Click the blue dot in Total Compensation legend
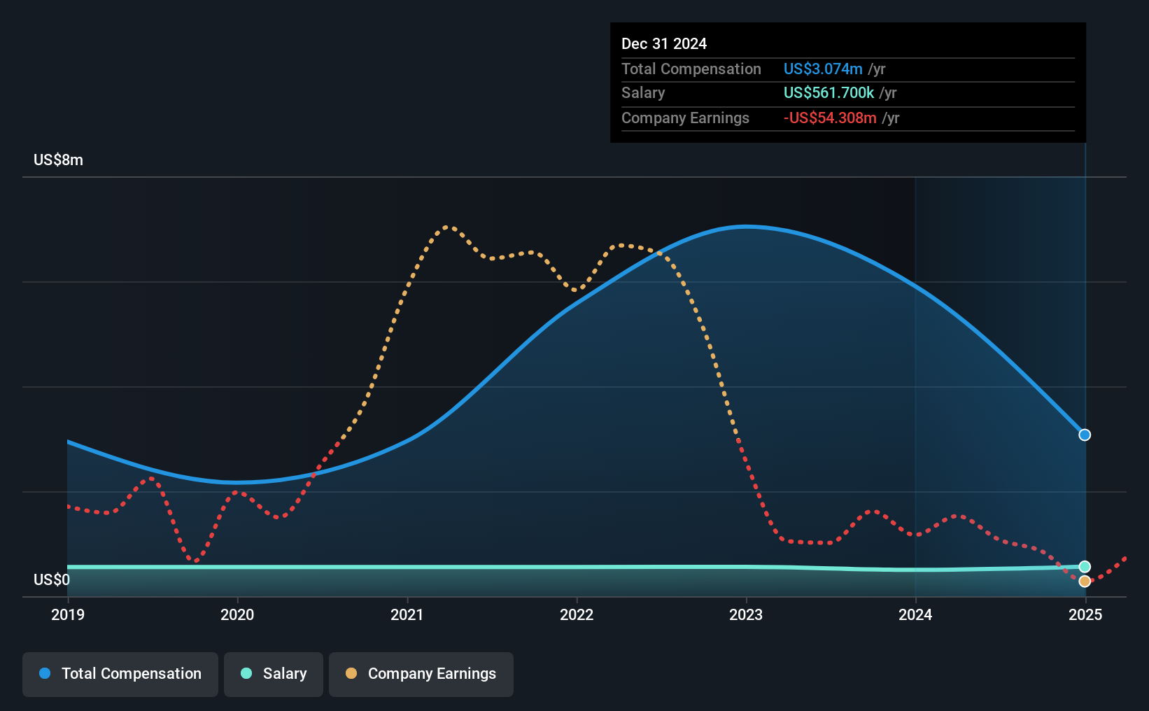The width and height of the screenshot is (1149, 711). [x=45, y=673]
